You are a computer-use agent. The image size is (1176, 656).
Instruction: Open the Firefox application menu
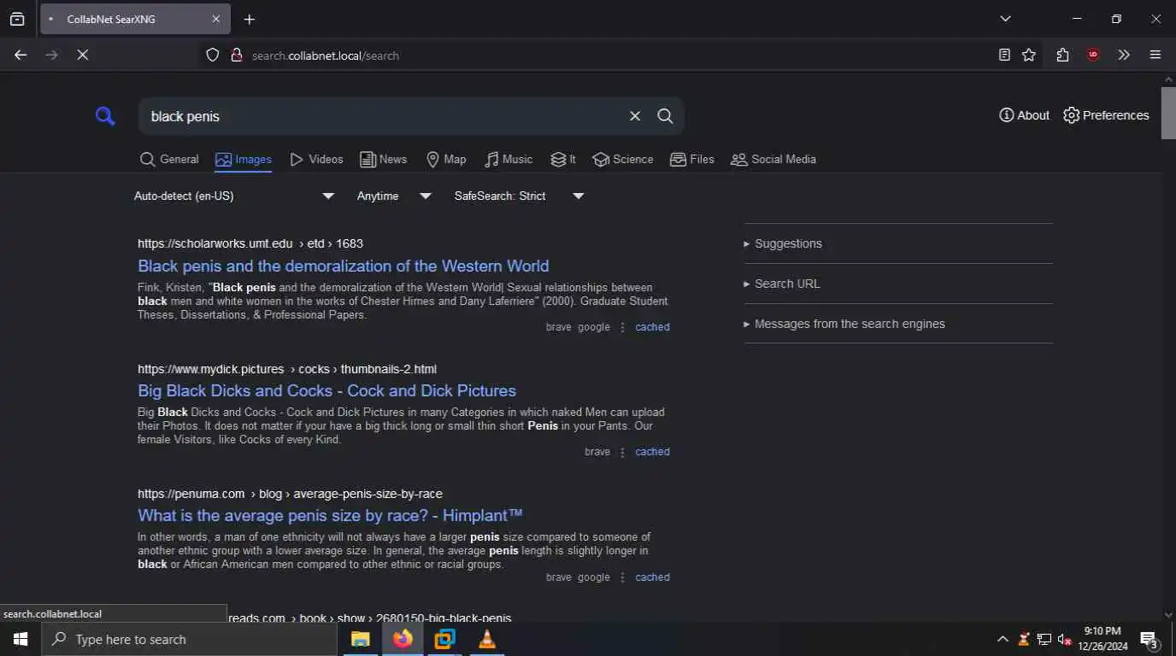pyautogui.click(x=1155, y=55)
